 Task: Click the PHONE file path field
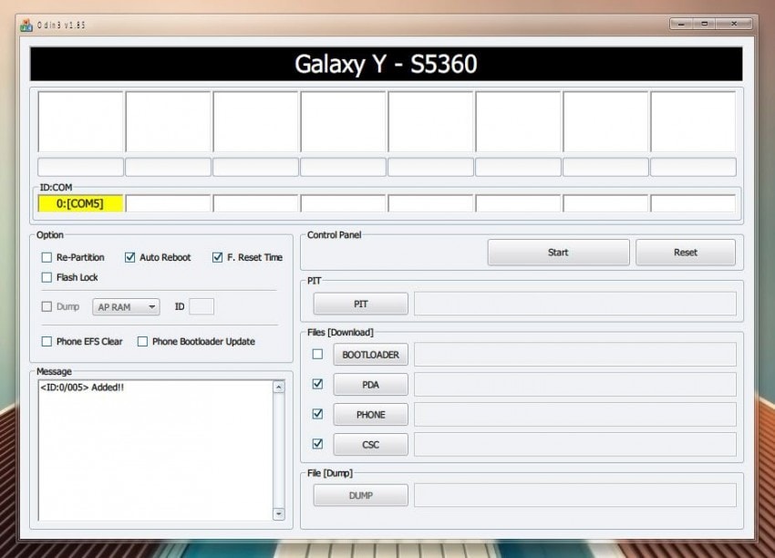click(575, 414)
